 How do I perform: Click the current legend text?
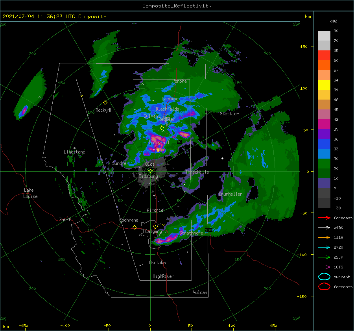[342, 277]
